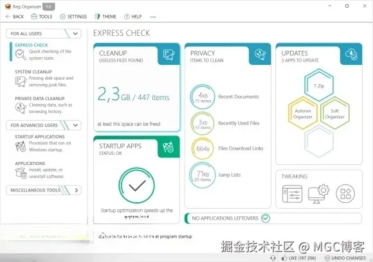Expand the MISCELLANEOUS TOOLS section

[x=76, y=190]
